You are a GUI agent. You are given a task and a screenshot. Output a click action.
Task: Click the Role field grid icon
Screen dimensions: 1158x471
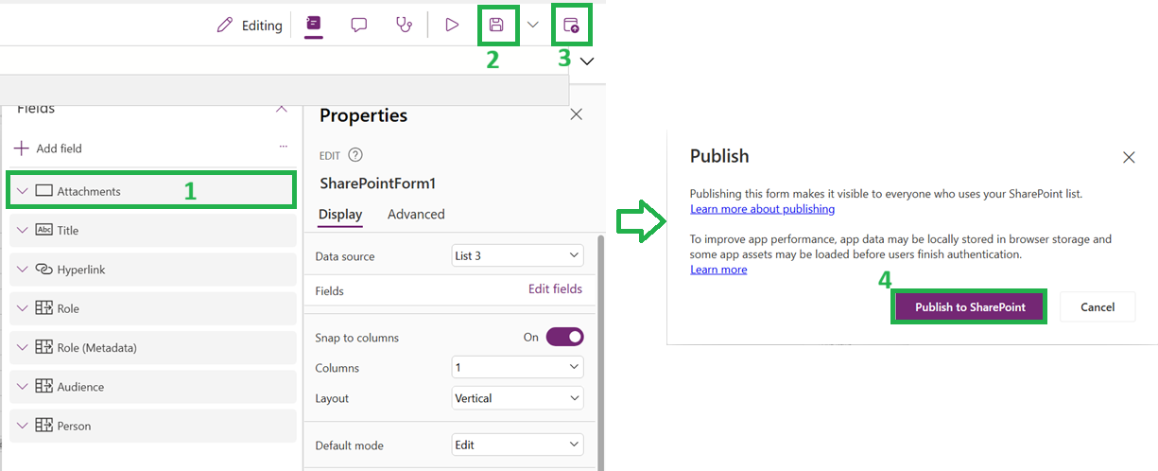[43, 308]
